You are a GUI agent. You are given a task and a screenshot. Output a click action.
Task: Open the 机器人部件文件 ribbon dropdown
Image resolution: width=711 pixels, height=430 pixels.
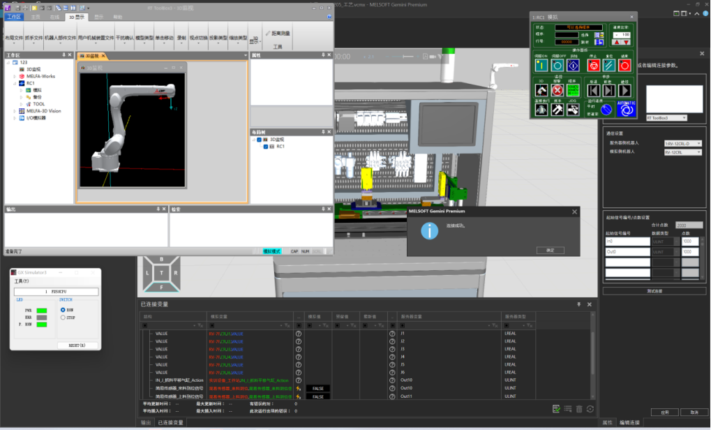(60, 38)
